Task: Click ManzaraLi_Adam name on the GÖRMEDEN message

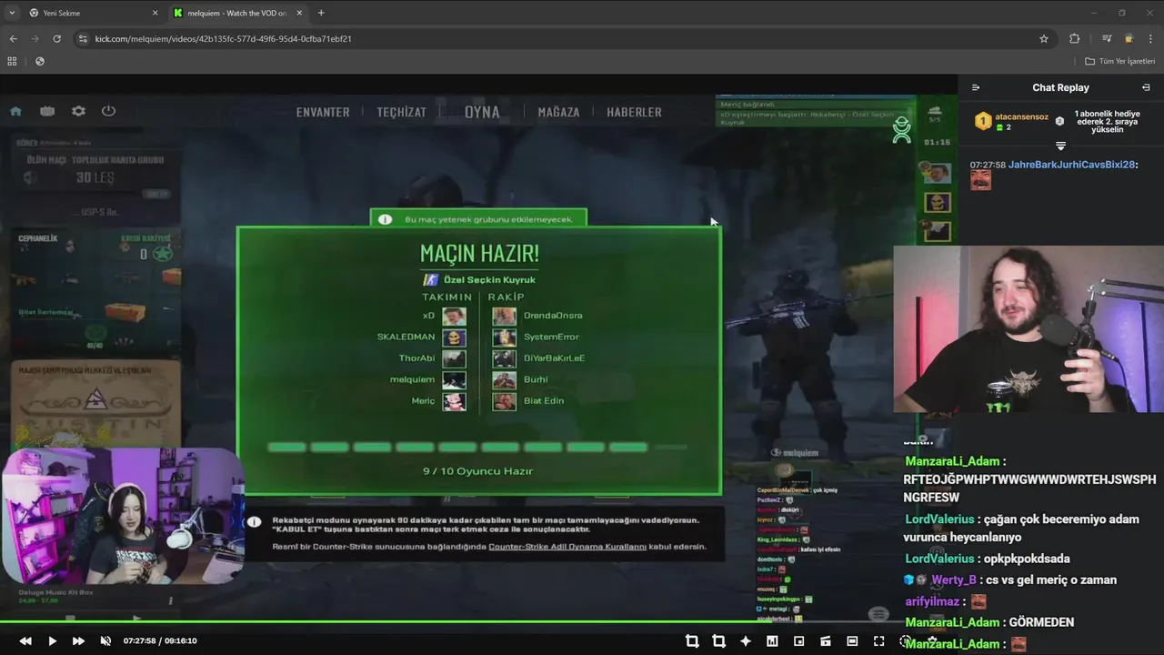Action: click(x=952, y=622)
